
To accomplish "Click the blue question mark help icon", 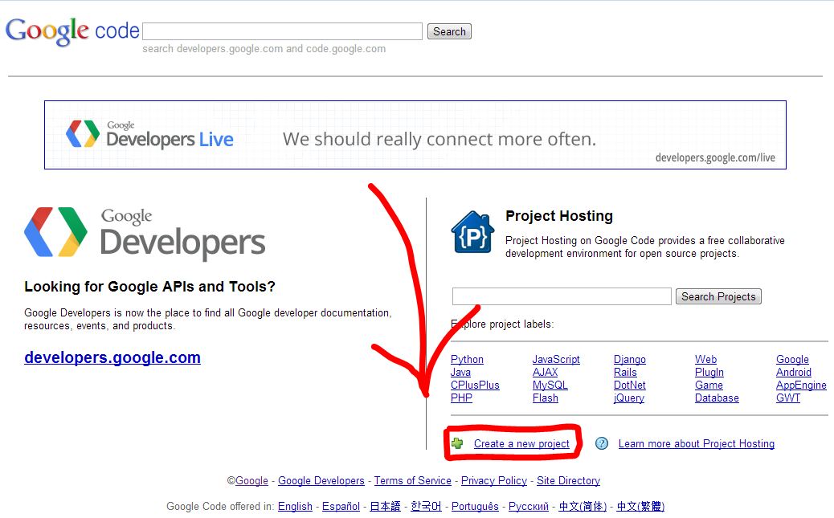I will click(602, 443).
